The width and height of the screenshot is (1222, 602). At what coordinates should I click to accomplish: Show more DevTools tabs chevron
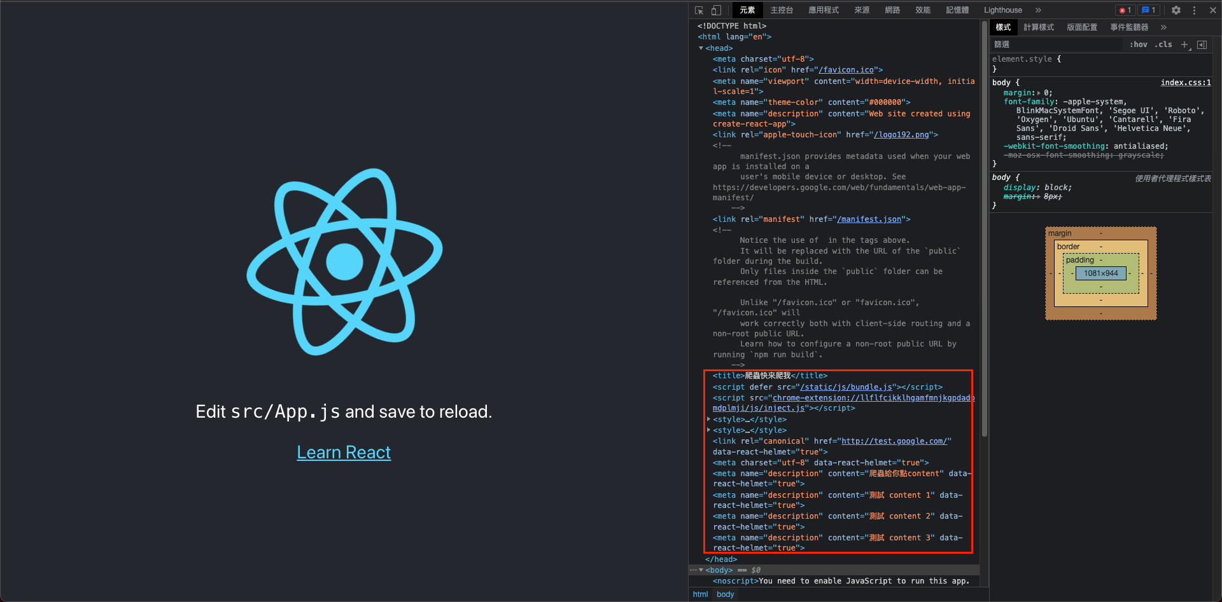coord(1038,10)
